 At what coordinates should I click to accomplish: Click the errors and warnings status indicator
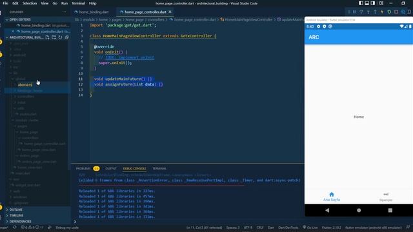click(x=32, y=227)
